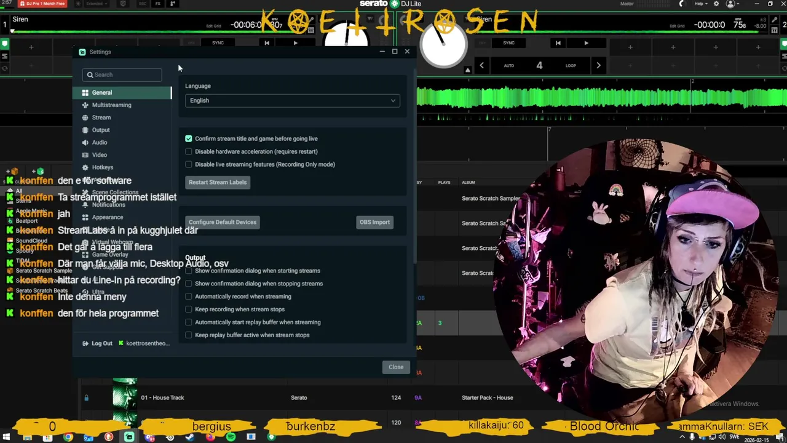This screenshot has height=443, width=787.
Task: Click Edit Grid on right deck
Action: tap(677, 26)
